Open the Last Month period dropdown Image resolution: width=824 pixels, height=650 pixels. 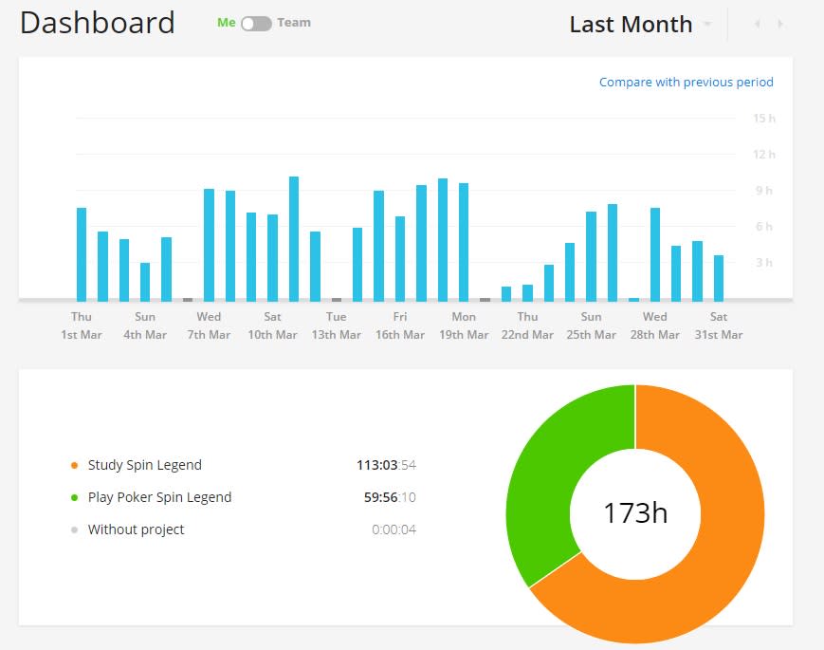(x=631, y=24)
